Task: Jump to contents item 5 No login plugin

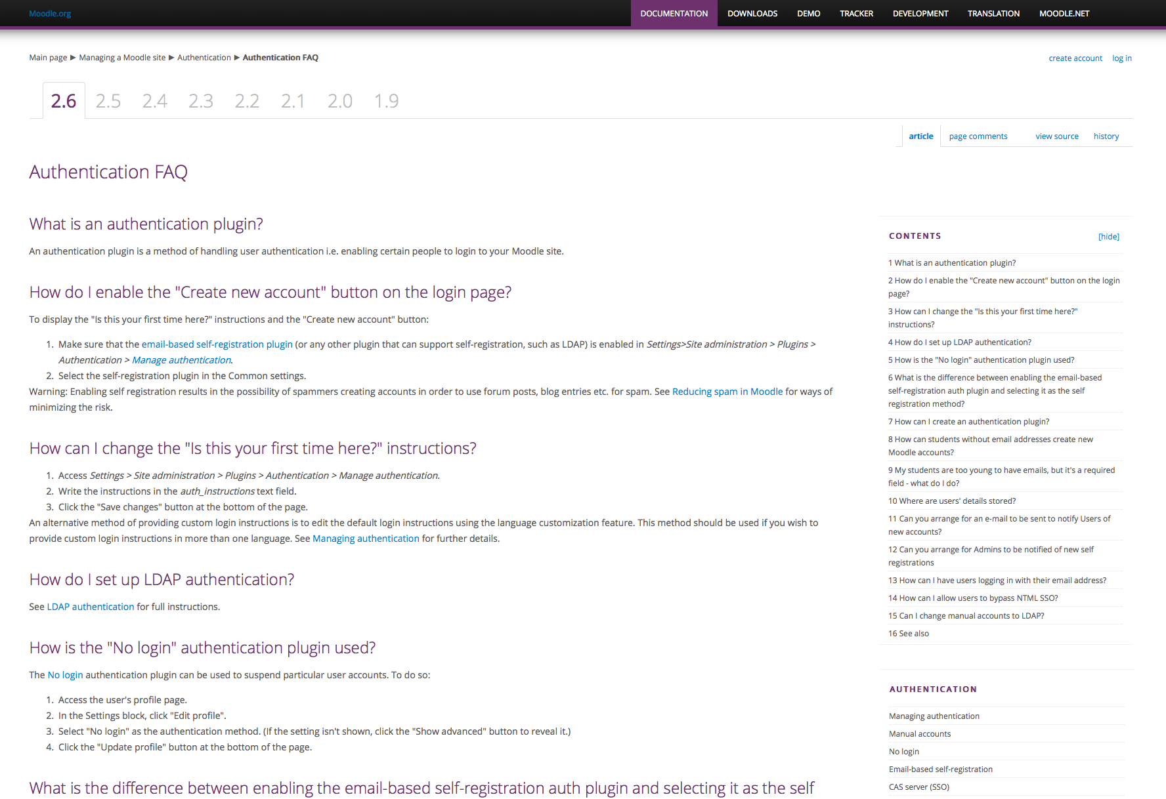Action: click(982, 360)
